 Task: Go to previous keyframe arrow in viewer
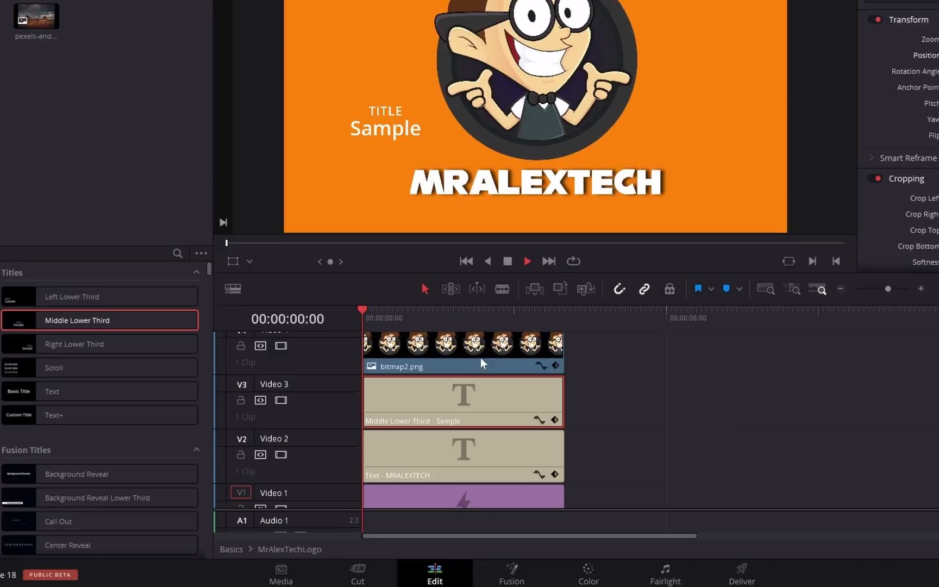tap(320, 262)
